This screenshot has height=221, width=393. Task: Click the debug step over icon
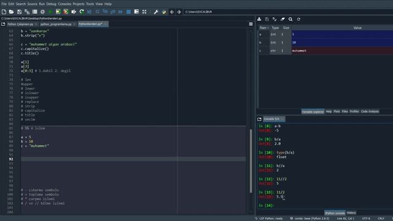coord(98,12)
